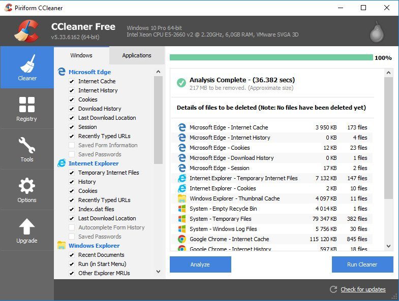399x301 pixels.
Task: Open the Check for updates link
Action: point(363,289)
